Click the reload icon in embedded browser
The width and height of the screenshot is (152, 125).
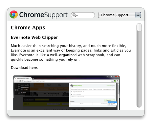pos(20,81)
